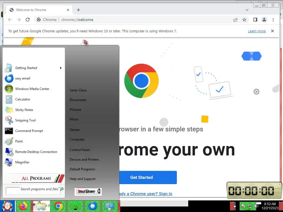Image resolution: width=283 pixels, height=212 pixels.
Task: Launch sexy email from Start menu
Action: 33,78
